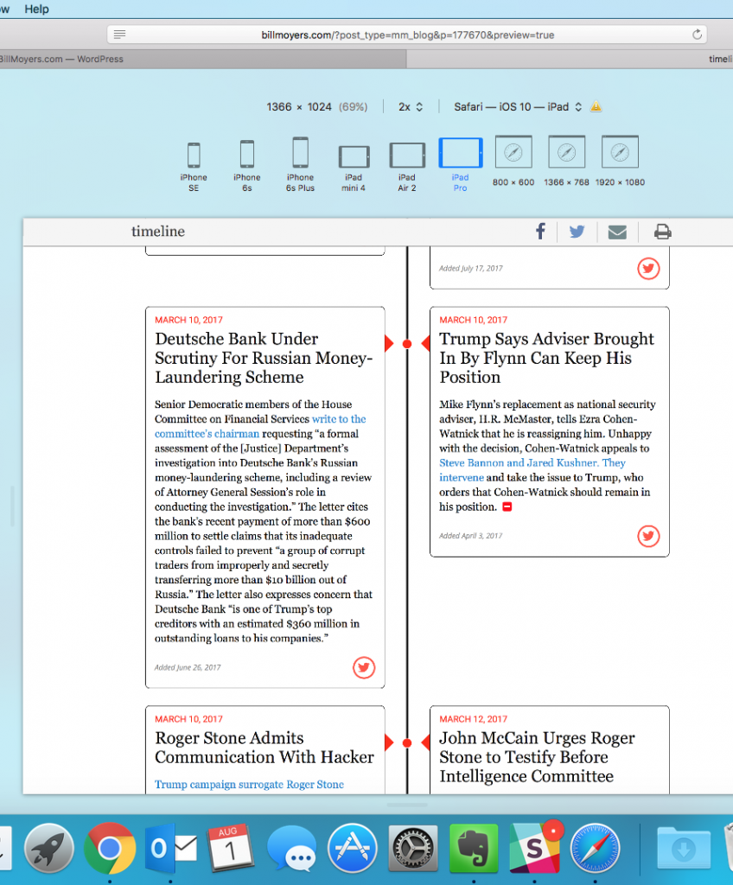Collapse the Cohen-Watnick entry with red minus
The image size is (733, 885).
pyautogui.click(x=507, y=507)
